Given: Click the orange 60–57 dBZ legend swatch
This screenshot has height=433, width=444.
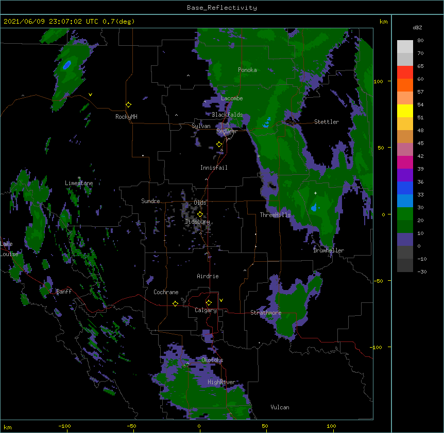Looking at the screenshot, I should (405, 85).
